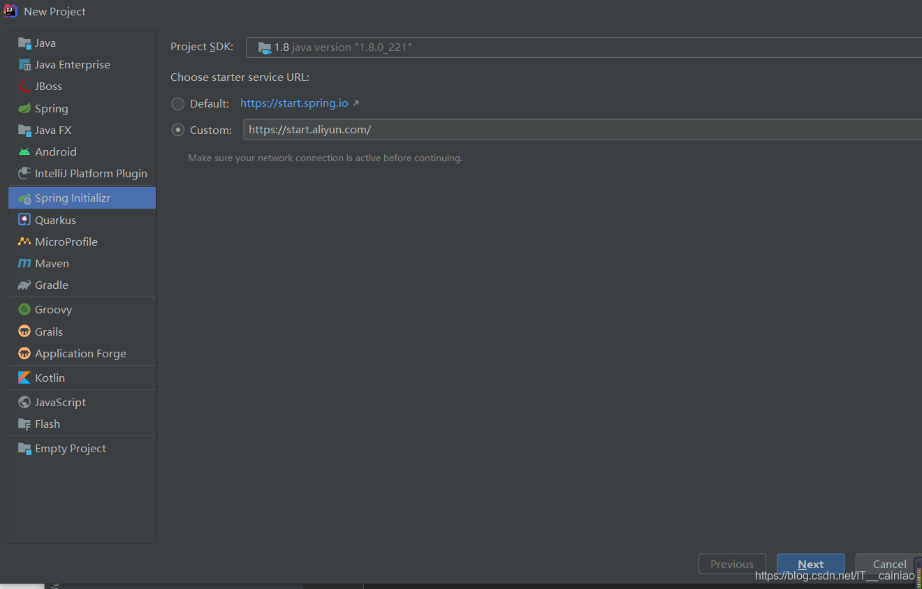Click the JBoss red icon
This screenshot has height=589, width=922.
point(24,87)
